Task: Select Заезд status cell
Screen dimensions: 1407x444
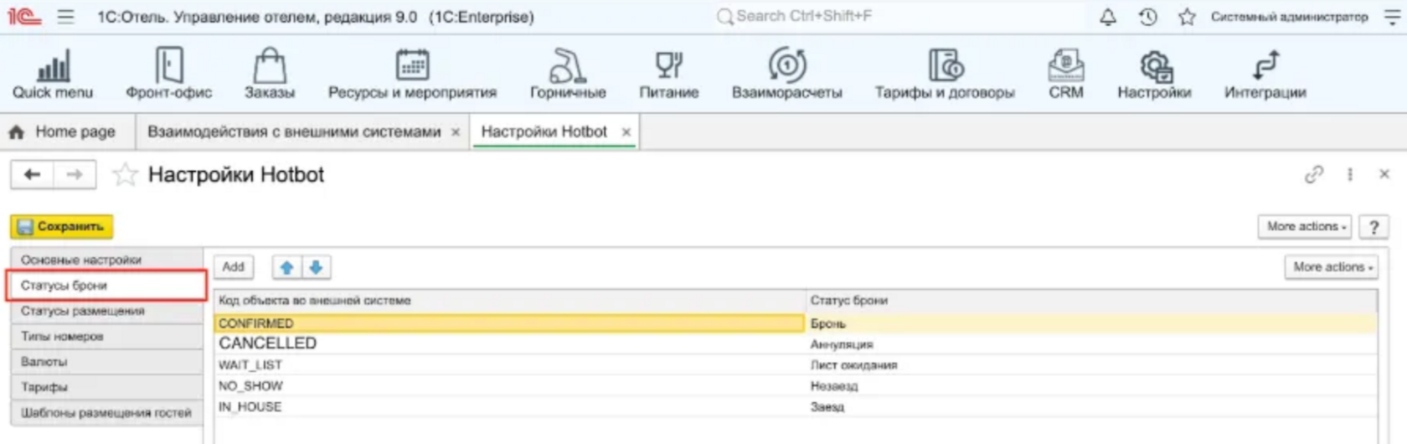Action: (1091, 407)
